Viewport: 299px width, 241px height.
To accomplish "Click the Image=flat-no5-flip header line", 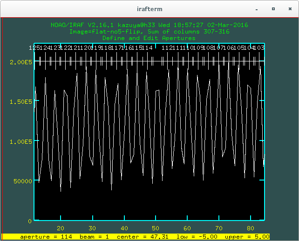I will [x=149, y=32].
